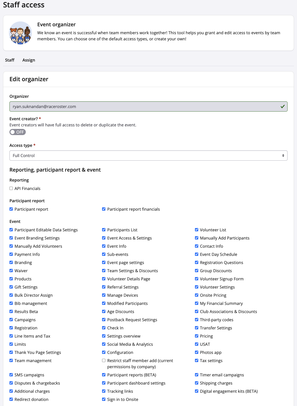Viewport: 297px width, 406px height.
Task: Click the event organizer team illustration
Action: [x=20, y=33]
